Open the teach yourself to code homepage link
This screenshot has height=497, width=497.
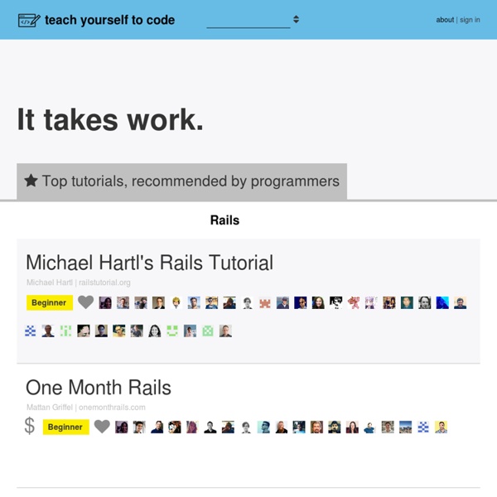pyautogui.click(x=109, y=20)
